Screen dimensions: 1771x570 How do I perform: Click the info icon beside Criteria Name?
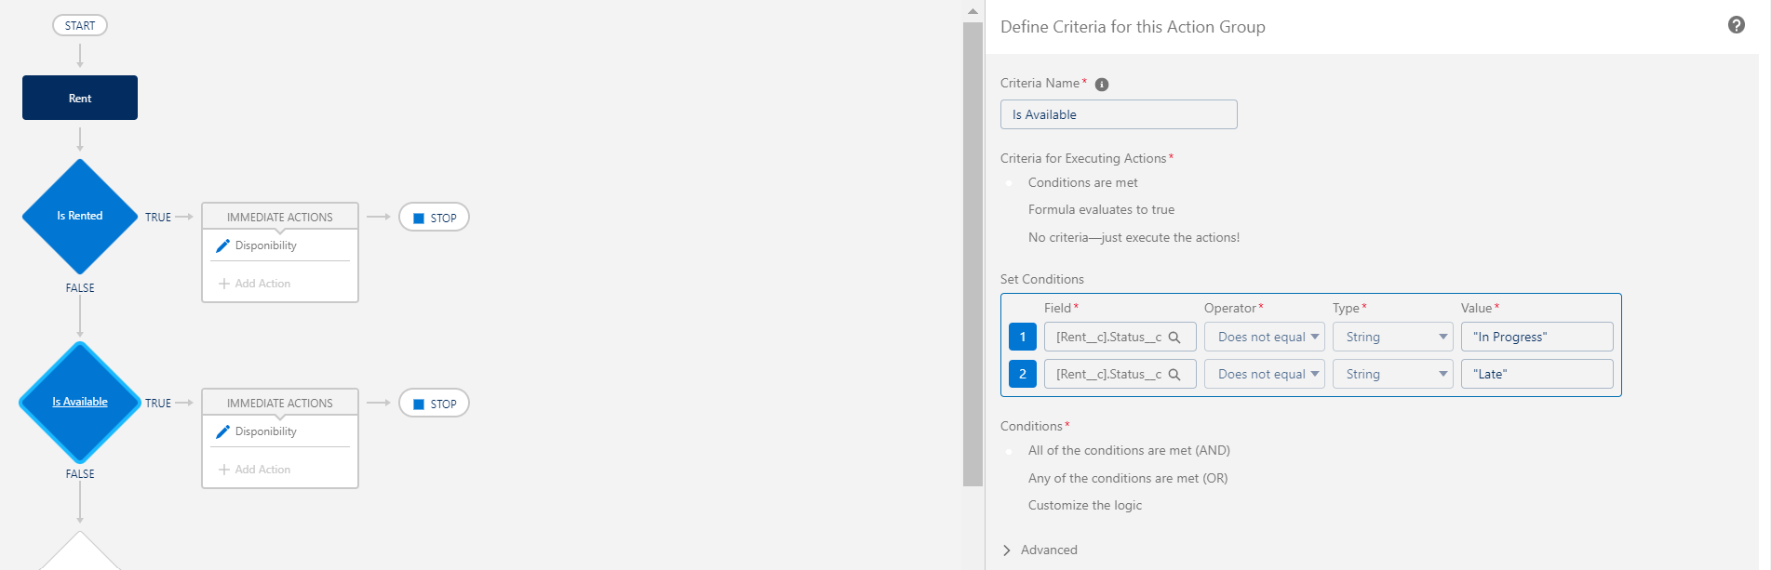tap(1102, 85)
